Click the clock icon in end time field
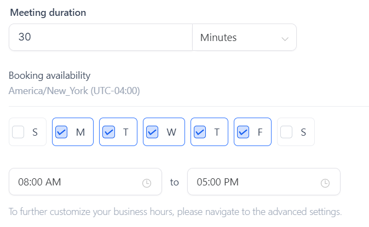369x227 pixels. coord(325,183)
